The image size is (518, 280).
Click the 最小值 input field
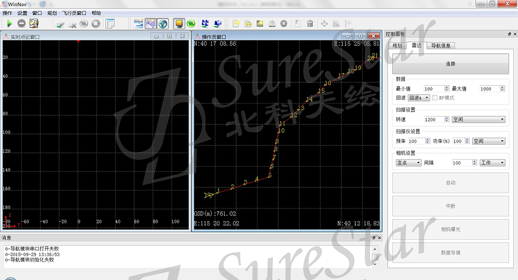click(434, 89)
